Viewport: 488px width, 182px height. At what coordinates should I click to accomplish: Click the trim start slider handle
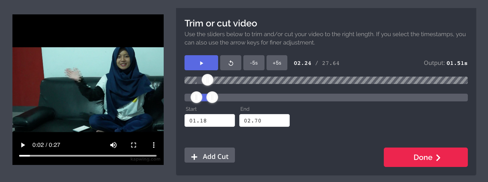(196, 97)
